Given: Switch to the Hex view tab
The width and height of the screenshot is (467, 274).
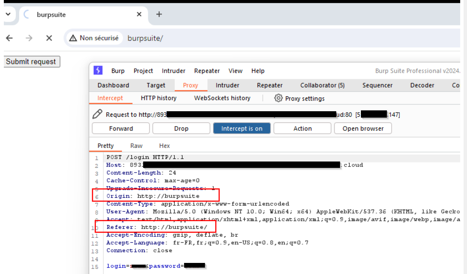Looking at the screenshot, I should coord(164,146).
